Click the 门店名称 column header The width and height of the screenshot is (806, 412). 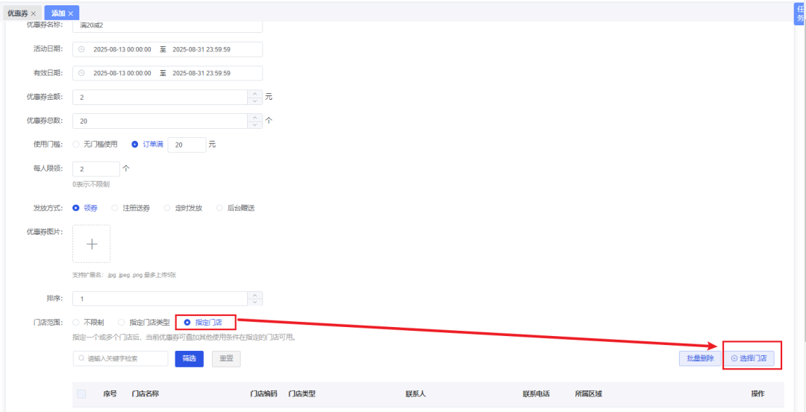coord(145,394)
